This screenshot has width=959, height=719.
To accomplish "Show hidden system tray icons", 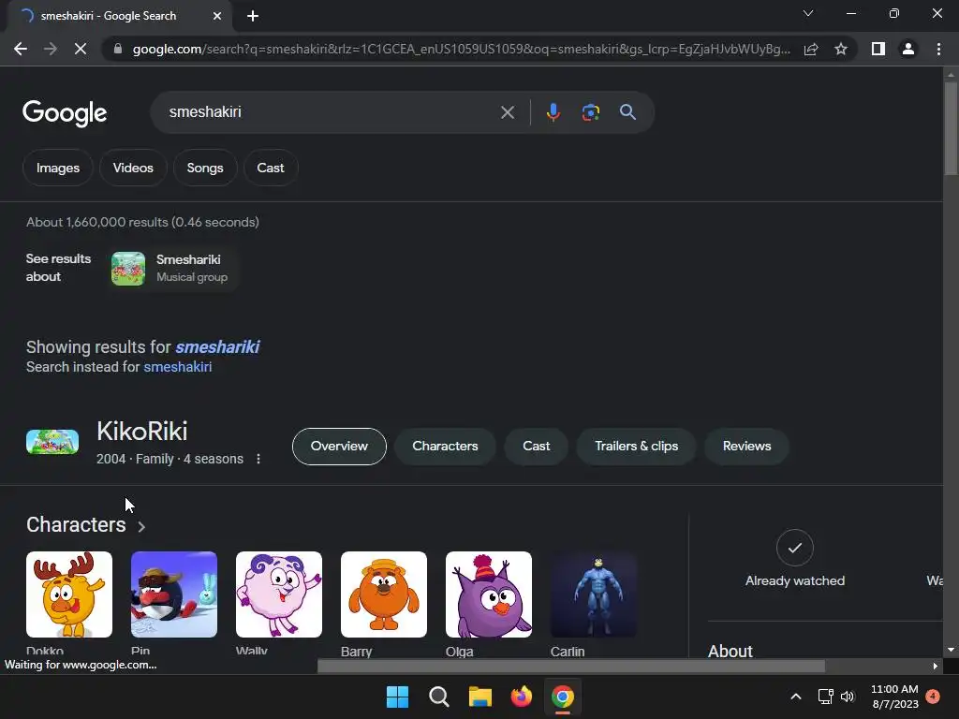I will coord(796,697).
